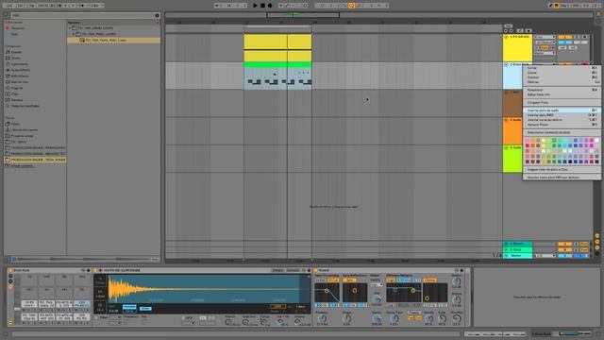Viewport: 604px width, 340px height.
Task: Click the Tap tempo button
Action: coord(32,6)
